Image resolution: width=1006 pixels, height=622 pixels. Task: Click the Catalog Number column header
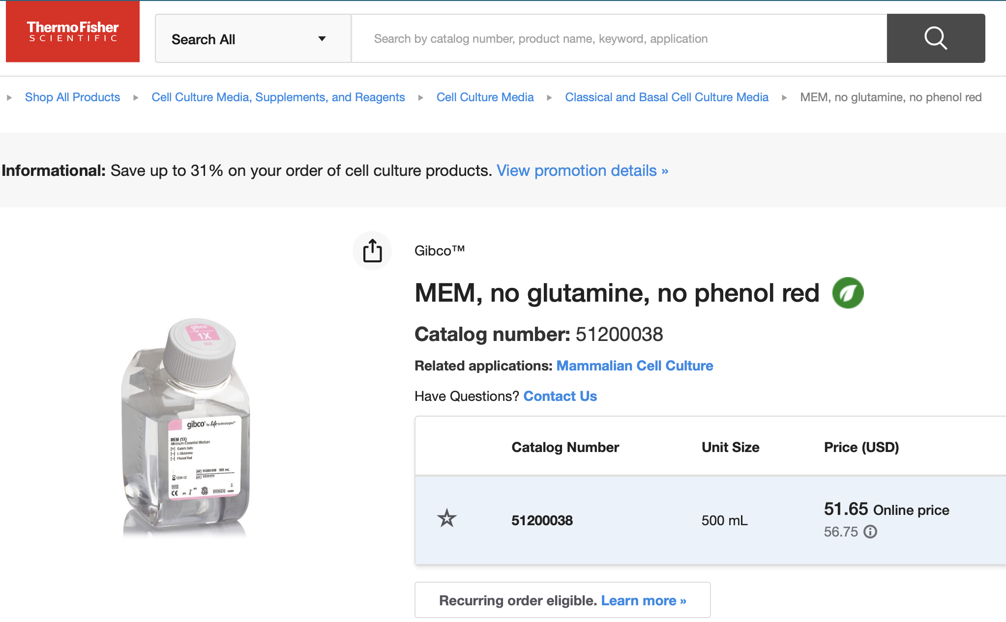(x=565, y=447)
